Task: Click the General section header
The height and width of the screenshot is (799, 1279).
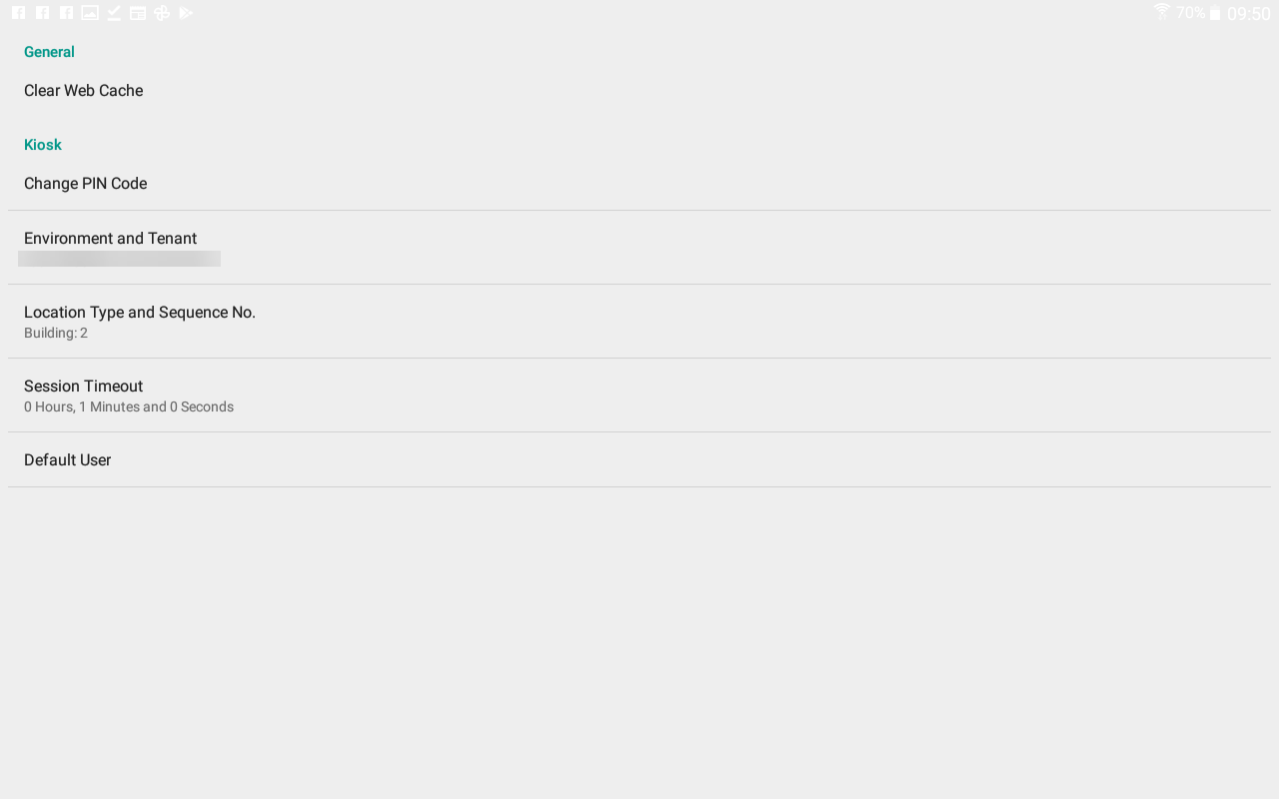Action: (x=50, y=52)
